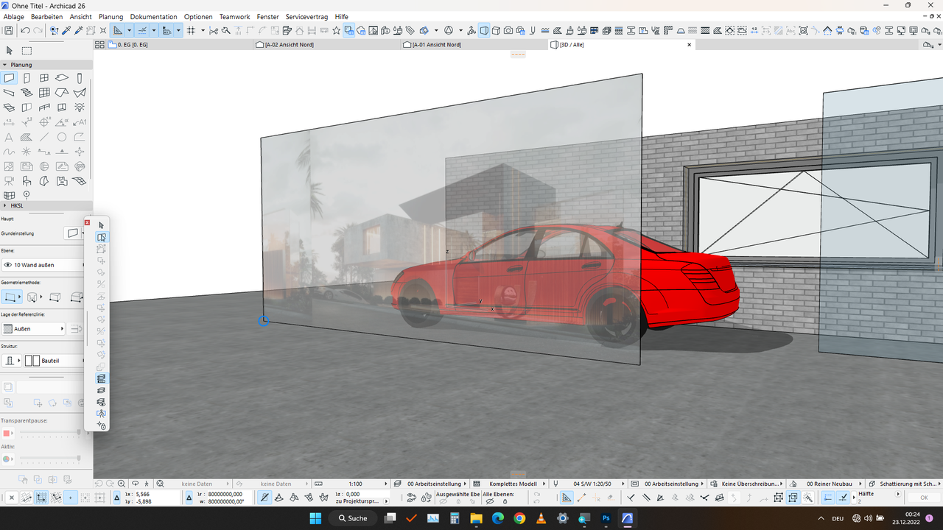Choose the Text tool in toolbox
The height and width of the screenshot is (530, 943).
click(x=9, y=137)
